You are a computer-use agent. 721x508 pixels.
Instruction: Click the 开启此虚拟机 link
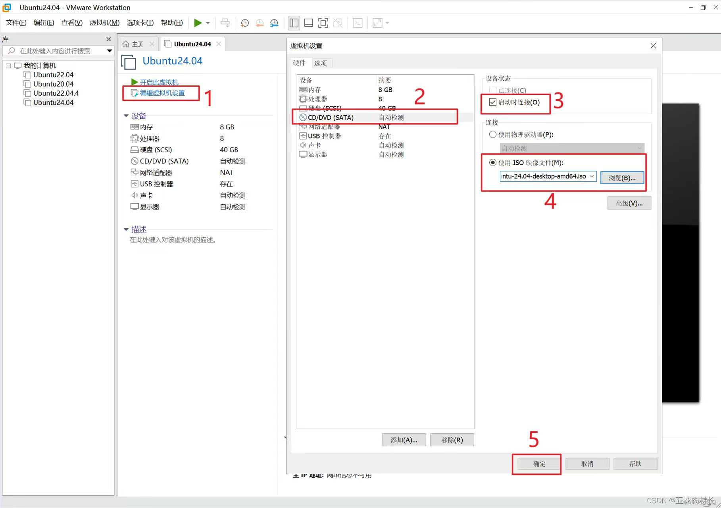tap(159, 82)
